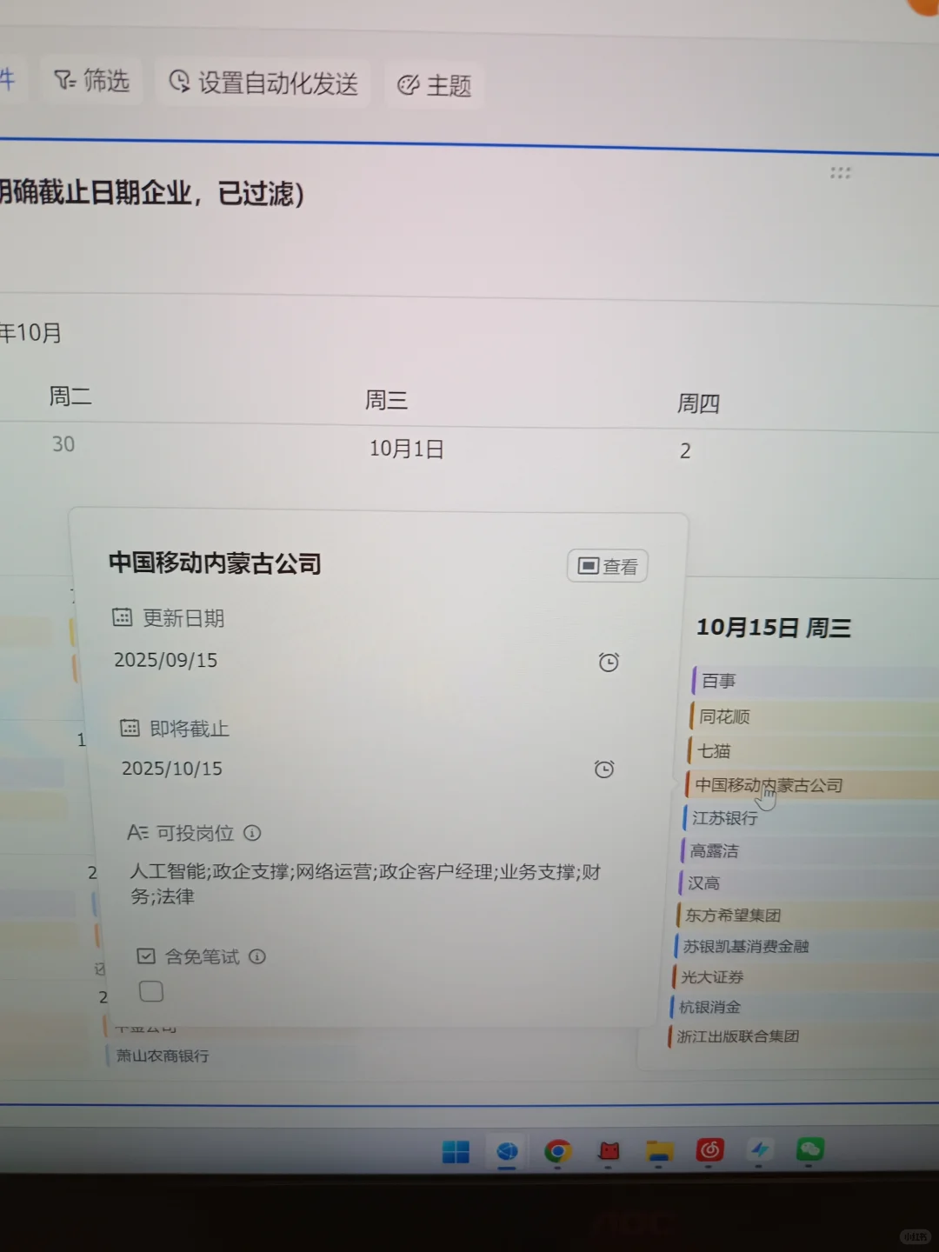Click the 10月15日 周三 panel heading
This screenshot has width=939, height=1252.
pyautogui.click(x=774, y=628)
